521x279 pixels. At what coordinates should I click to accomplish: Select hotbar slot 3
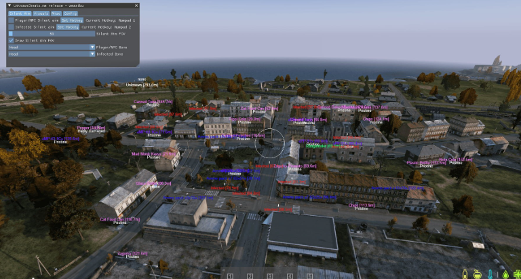click(x=270, y=276)
